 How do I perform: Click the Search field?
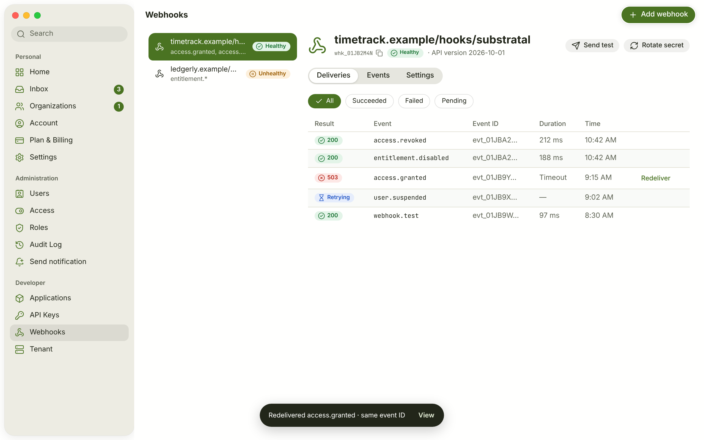click(69, 34)
